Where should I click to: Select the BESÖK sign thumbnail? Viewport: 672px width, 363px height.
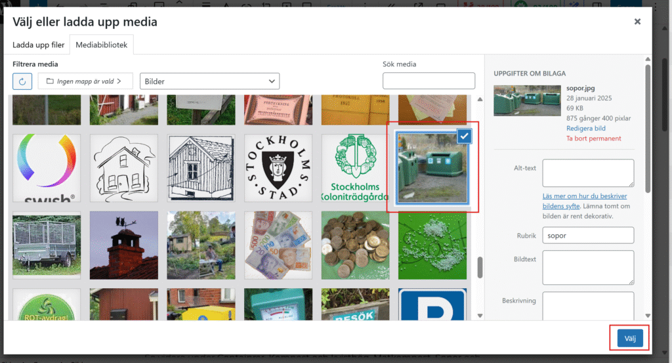[355, 305]
